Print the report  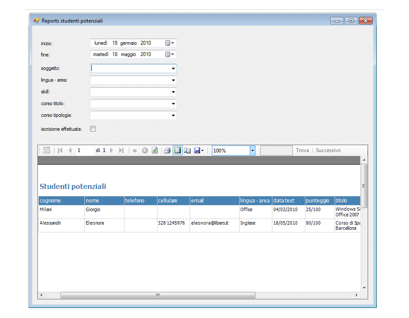[168, 150]
